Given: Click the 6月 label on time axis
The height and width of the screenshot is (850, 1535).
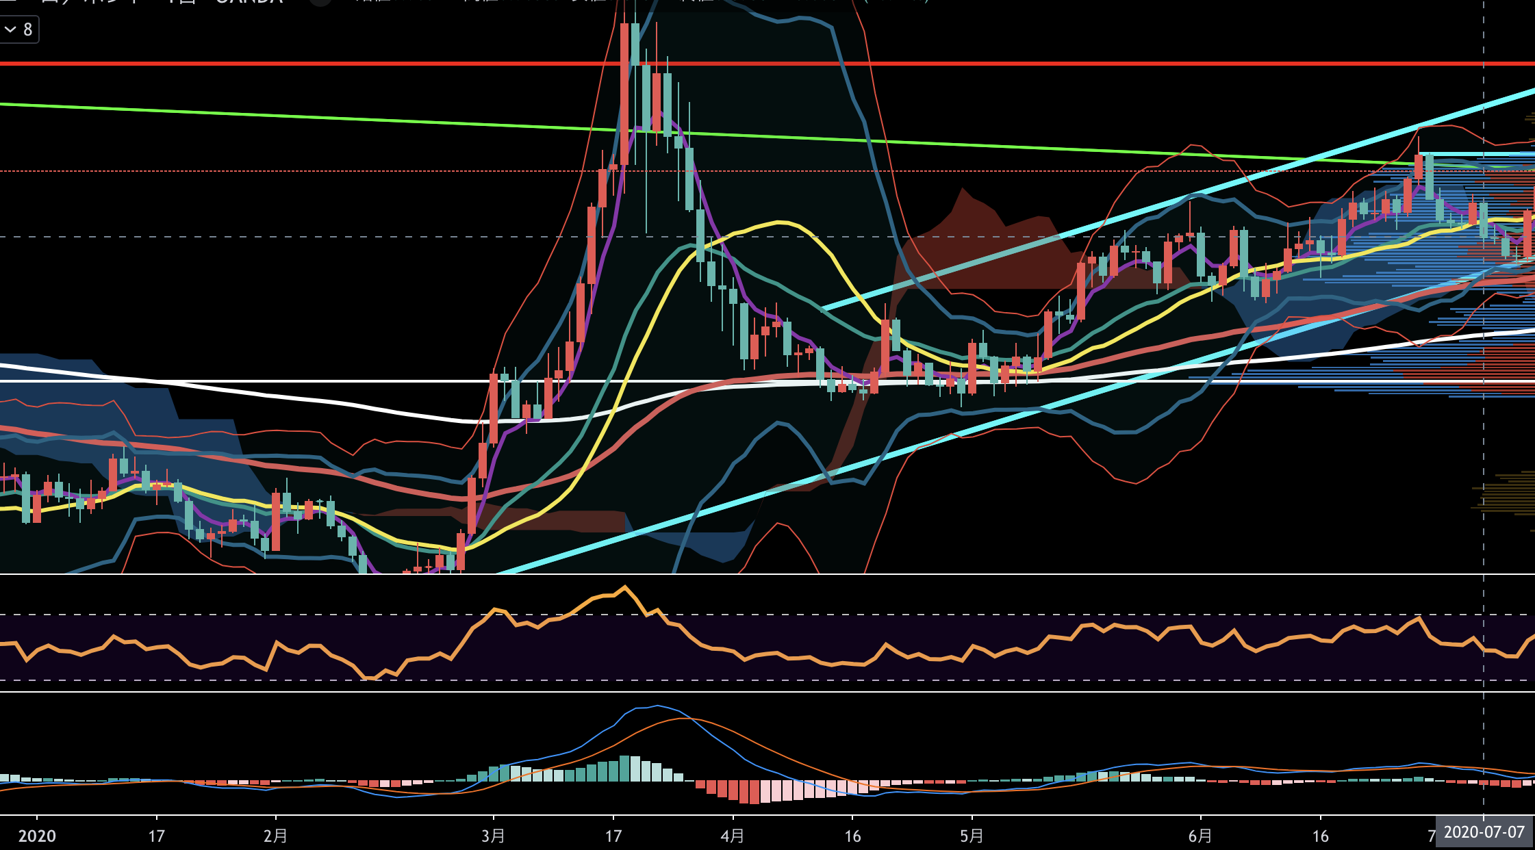Looking at the screenshot, I should pos(1200,836).
